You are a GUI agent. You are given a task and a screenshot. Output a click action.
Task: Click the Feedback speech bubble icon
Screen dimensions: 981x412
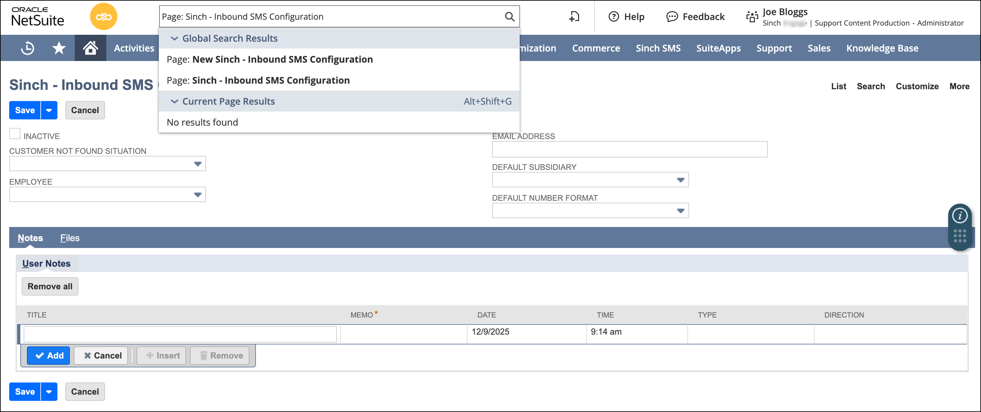(672, 17)
